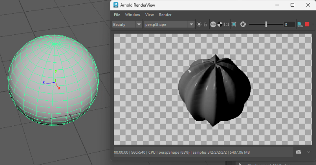Click the exposure value field showing 0
The image size is (316, 165).
click(x=289, y=24)
